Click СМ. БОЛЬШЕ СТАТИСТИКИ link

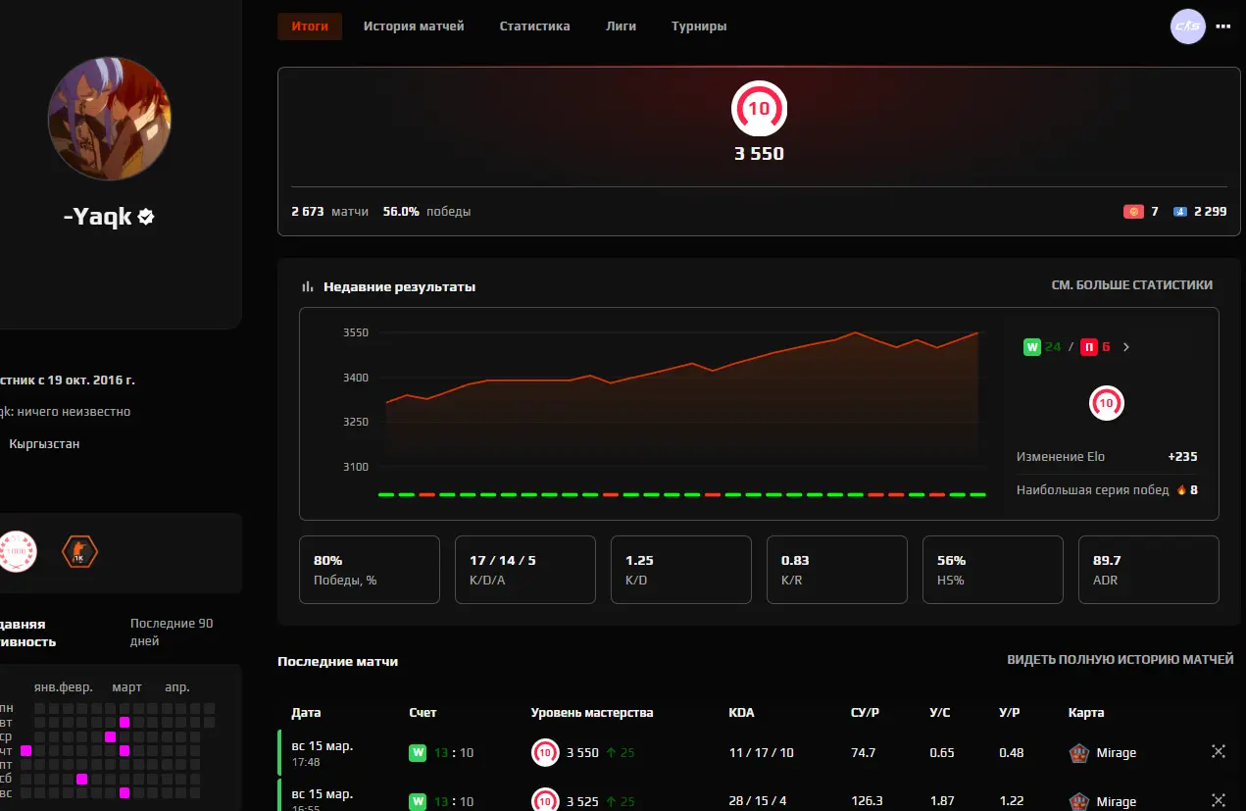pyautogui.click(x=1131, y=285)
